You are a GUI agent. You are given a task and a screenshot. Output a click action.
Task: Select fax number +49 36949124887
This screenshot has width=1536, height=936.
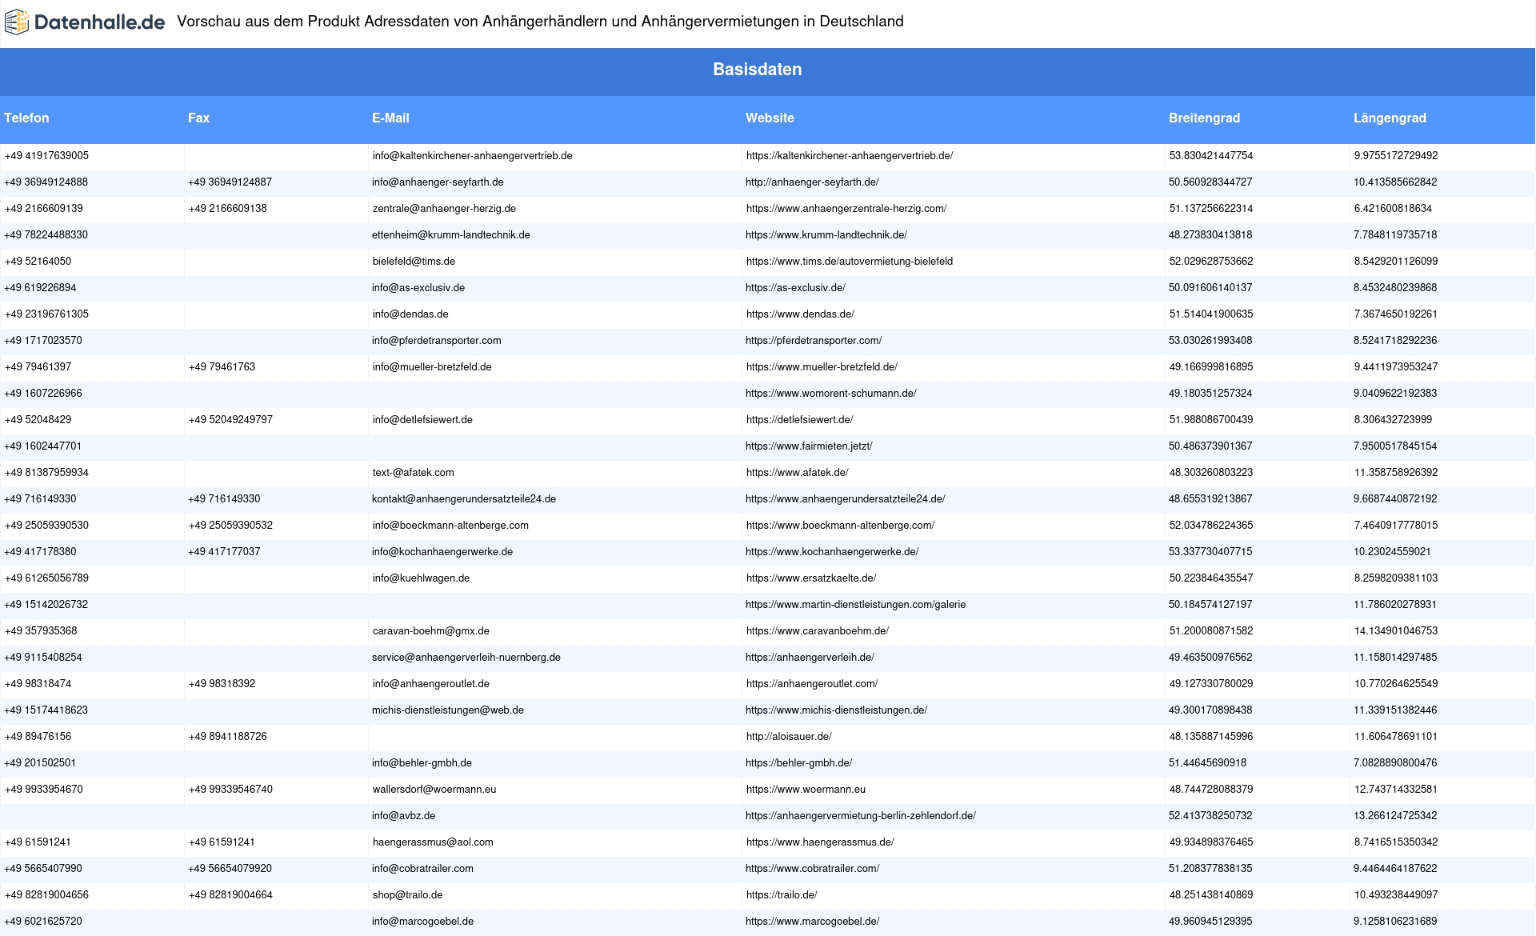point(230,182)
